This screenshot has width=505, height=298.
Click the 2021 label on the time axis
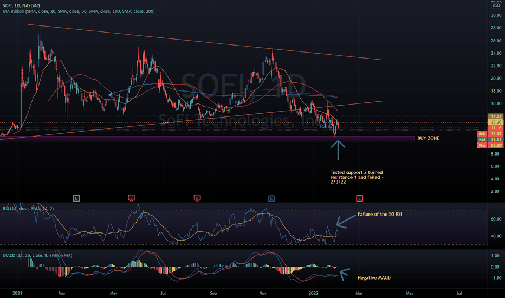pos(17,293)
